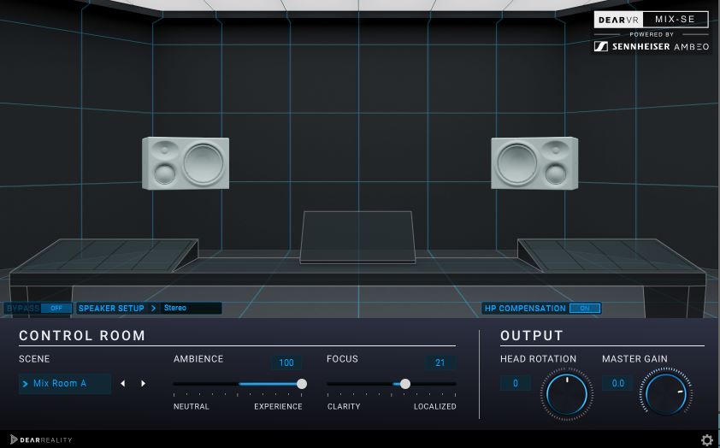This screenshot has height=448, width=720.
Task: Select the right speaker in the room
Action: [534, 163]
